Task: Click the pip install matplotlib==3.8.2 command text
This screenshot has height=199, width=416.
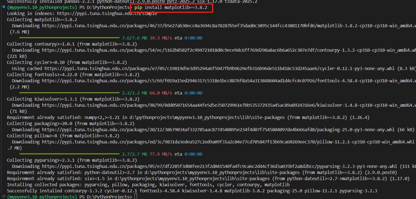Action: (171, 8)
